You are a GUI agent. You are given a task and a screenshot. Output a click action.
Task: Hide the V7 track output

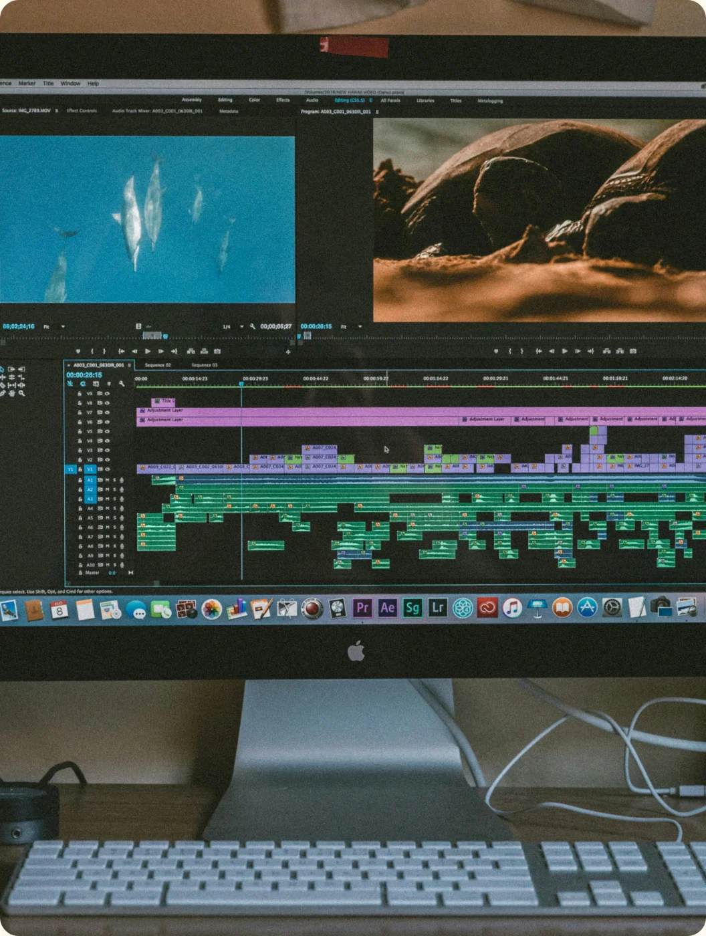click(107, 413)
